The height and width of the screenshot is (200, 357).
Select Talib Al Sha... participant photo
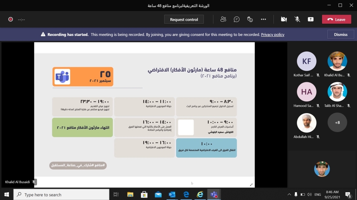pos(337,92)
